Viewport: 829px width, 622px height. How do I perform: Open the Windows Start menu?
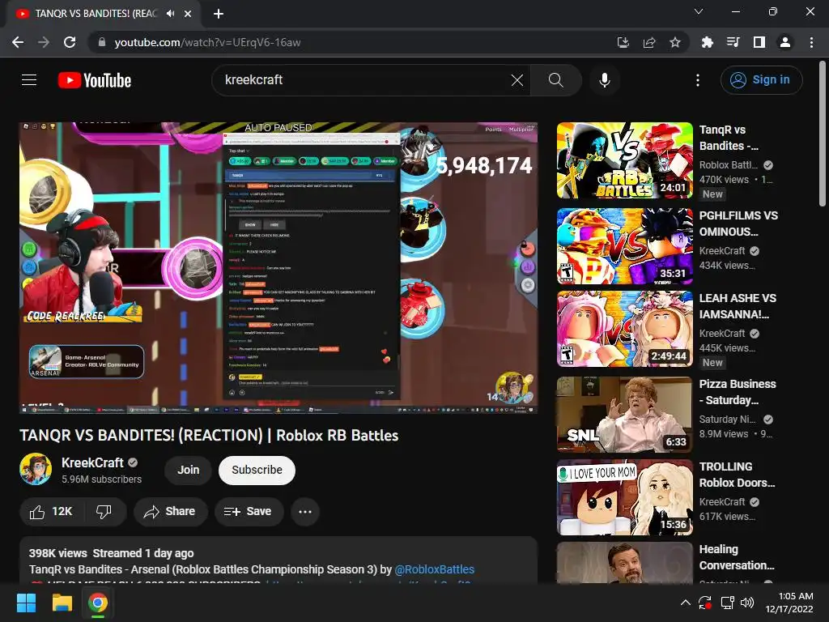(26, 603)
